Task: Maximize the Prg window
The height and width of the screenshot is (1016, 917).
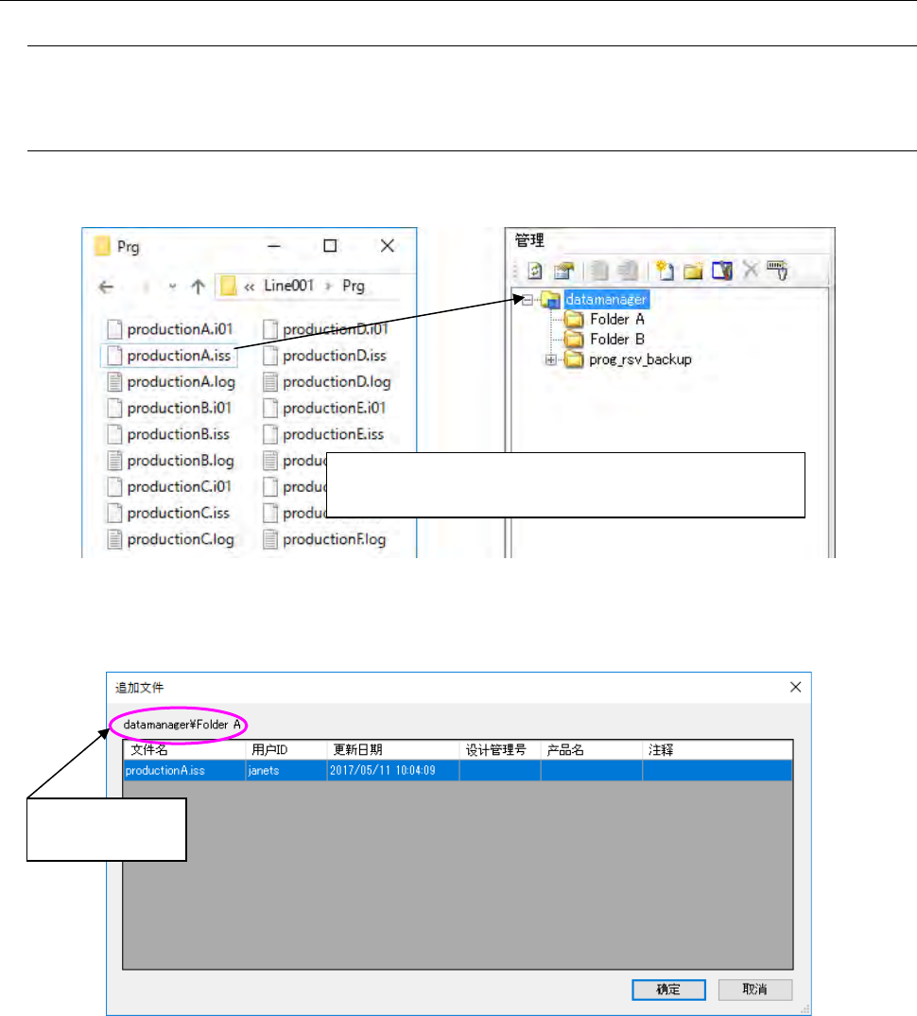Action: pyautogui.click(x=330, y=246)
